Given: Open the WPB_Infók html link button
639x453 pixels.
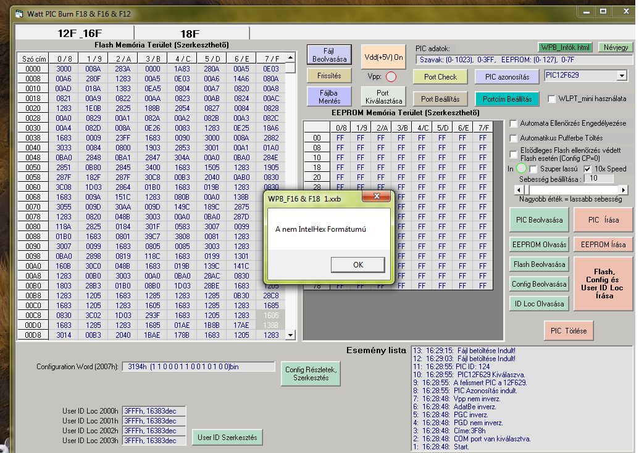Looking at the screenshot, I should coord(566,47).
